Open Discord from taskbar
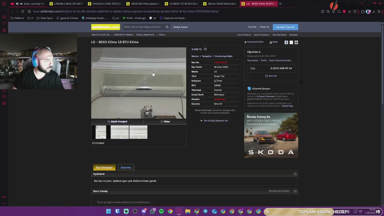Viewport: 384px width, 216px height. 144,211
